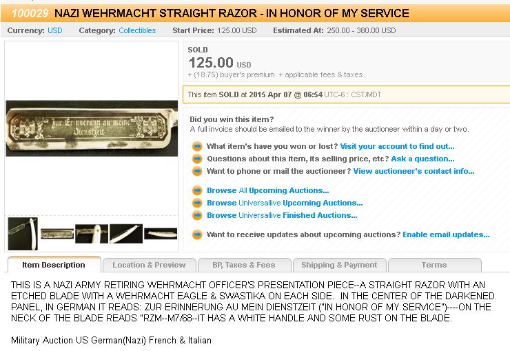The width and height of the screenshot is (510, 351).
Task: Select the first razor thumbnail image
Action: point(22,233)
